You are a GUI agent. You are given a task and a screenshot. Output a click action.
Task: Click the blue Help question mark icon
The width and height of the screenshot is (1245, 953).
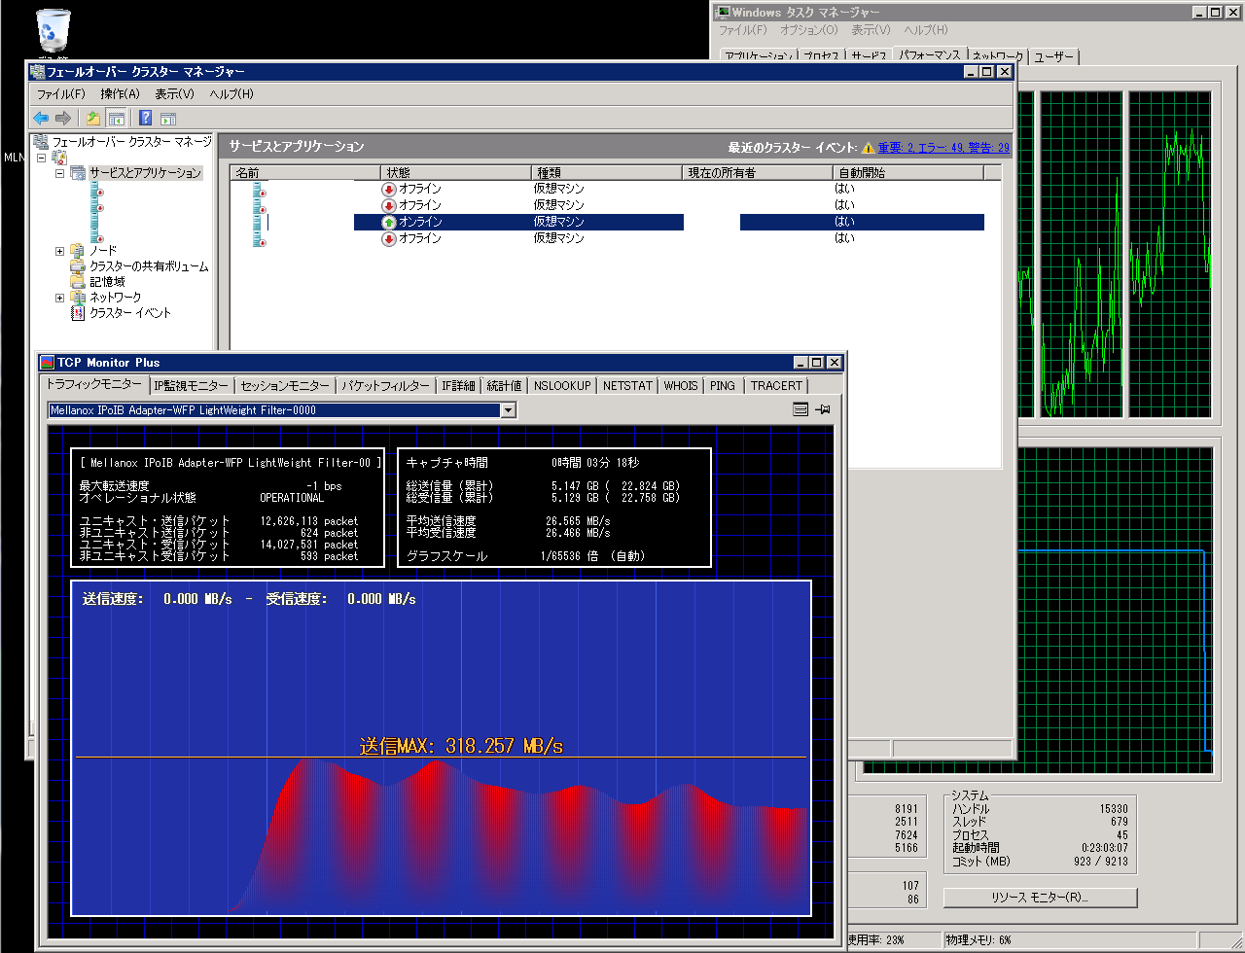click(145, 119)
